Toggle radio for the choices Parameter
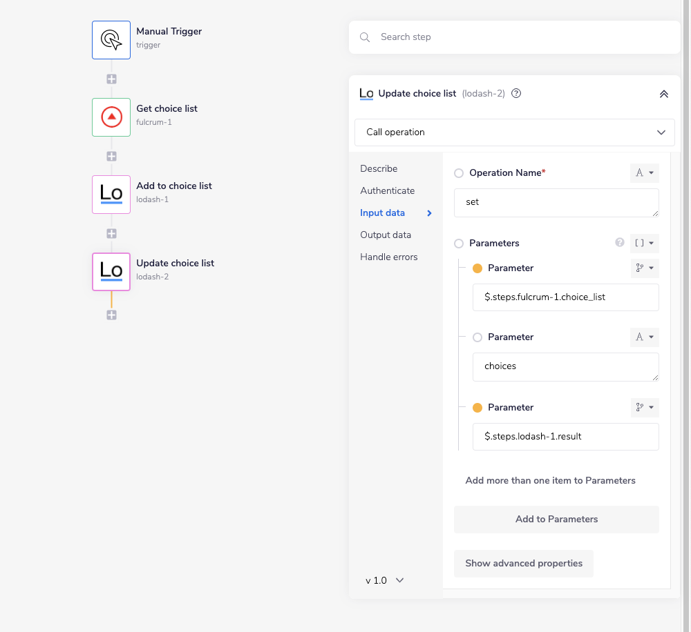The width and height of the screenshot is (691, 632). [477, 337]
